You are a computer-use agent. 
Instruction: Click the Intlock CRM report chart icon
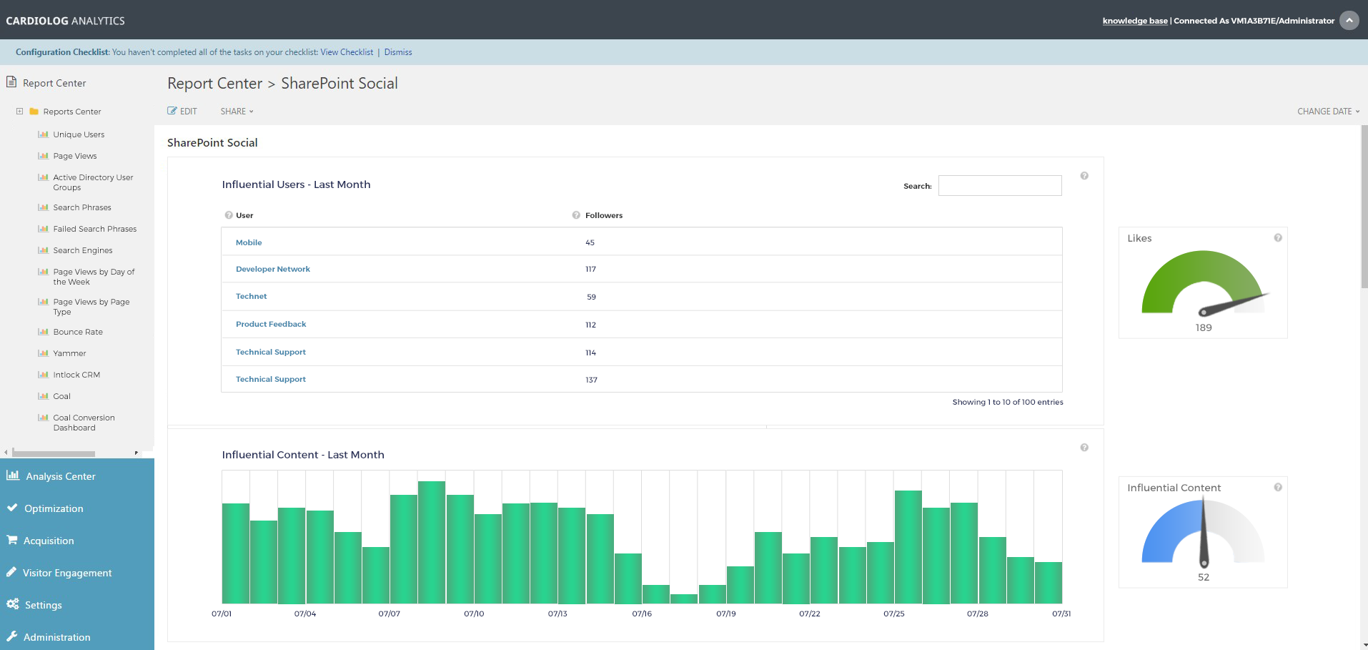44,375
